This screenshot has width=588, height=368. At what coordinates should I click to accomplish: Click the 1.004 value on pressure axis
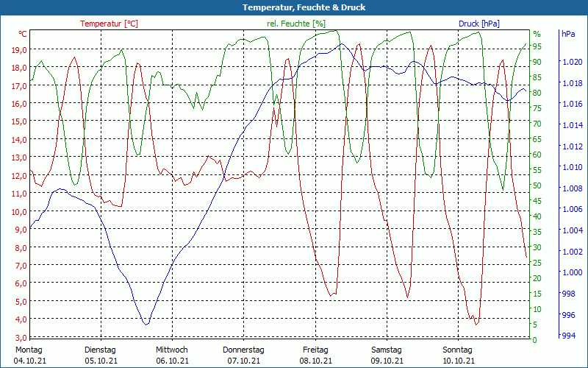click(x=573, y=230)
